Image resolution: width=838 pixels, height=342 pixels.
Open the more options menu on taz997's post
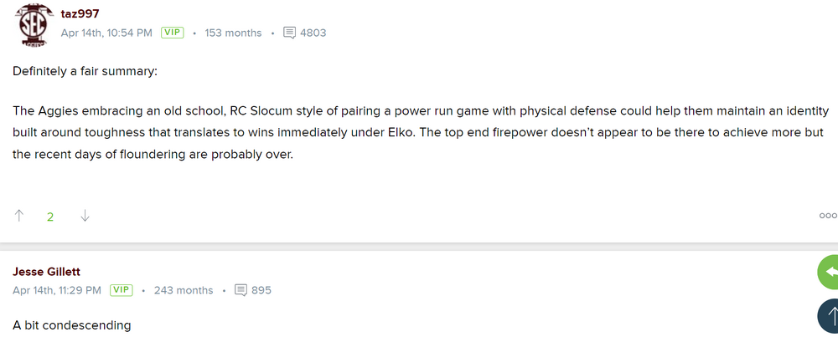point(827,216)
